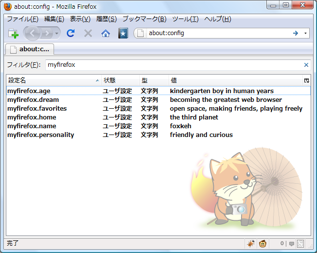Open the 表示(V) menu

coord(80,19)
